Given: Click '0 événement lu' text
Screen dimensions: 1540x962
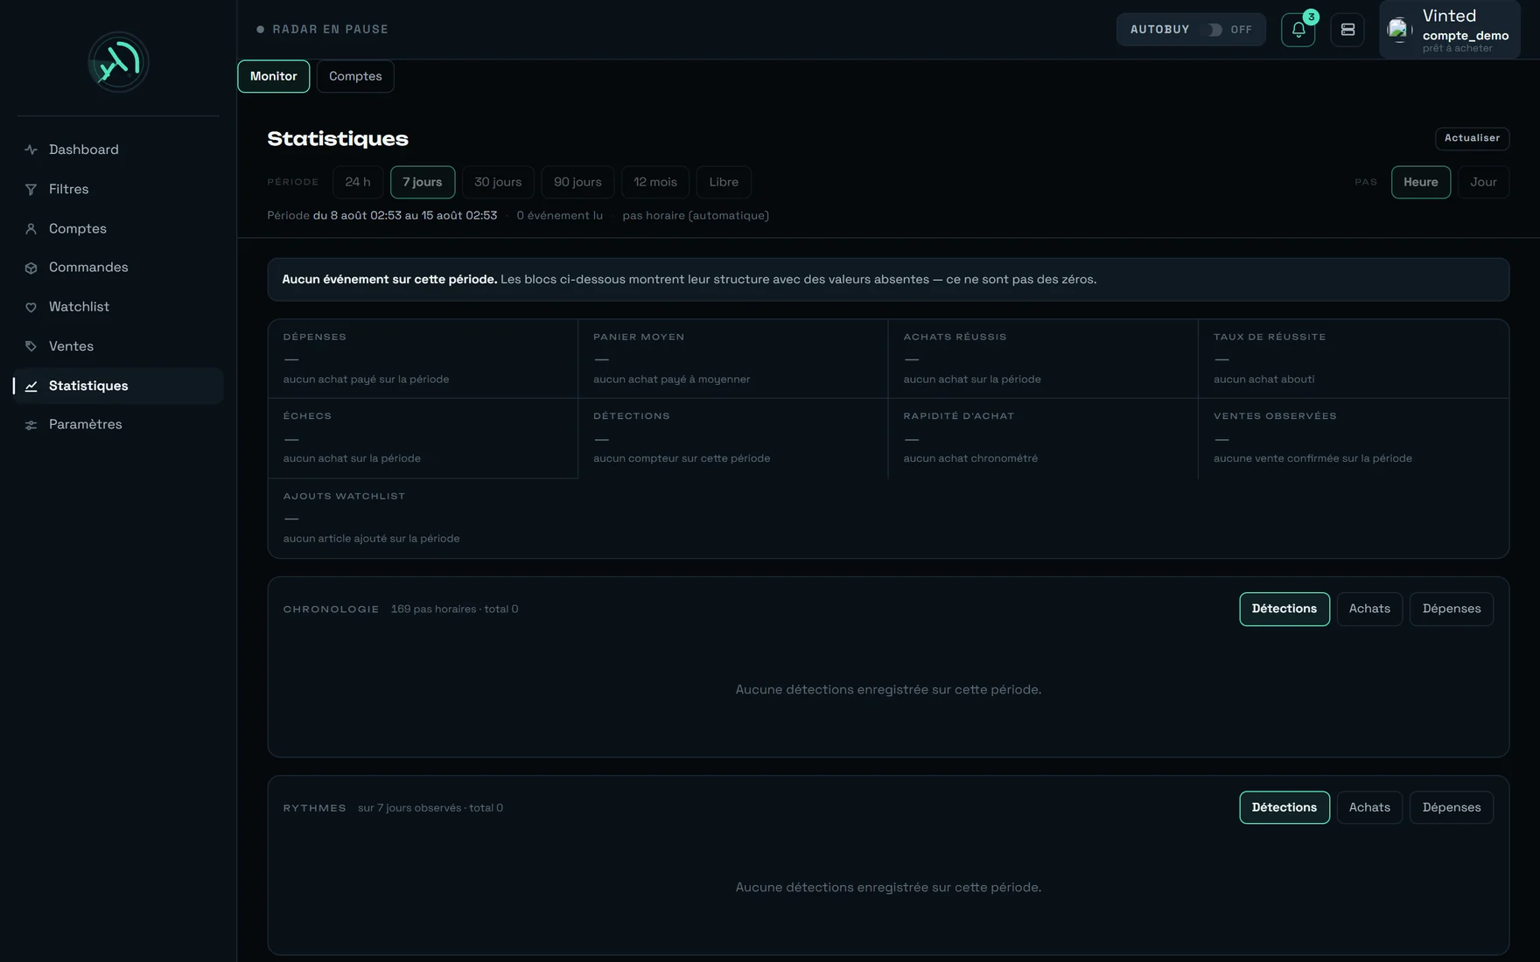Looking at the screenshot, I should (559, 216).
